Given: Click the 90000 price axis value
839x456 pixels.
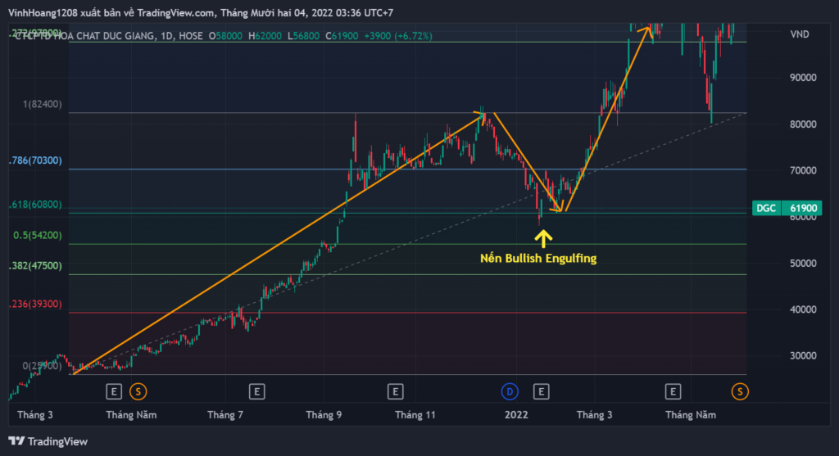Looking at the screenshot, I should pyautogui.click(x=803, y=78).
